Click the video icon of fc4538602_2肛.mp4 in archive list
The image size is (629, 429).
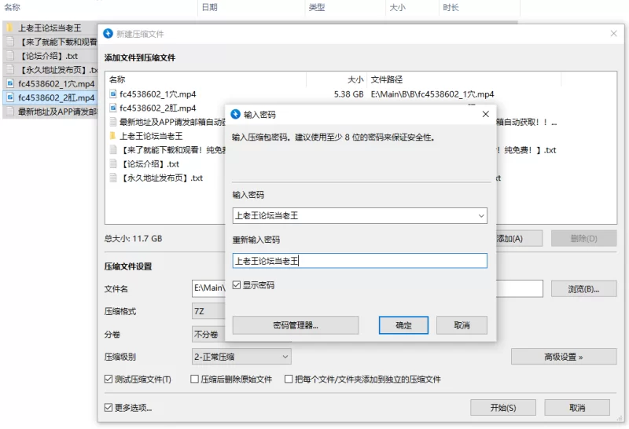(113, 108)
